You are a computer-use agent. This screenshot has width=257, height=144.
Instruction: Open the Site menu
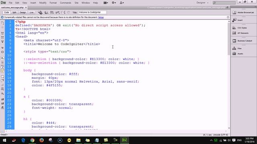(76, 3)
